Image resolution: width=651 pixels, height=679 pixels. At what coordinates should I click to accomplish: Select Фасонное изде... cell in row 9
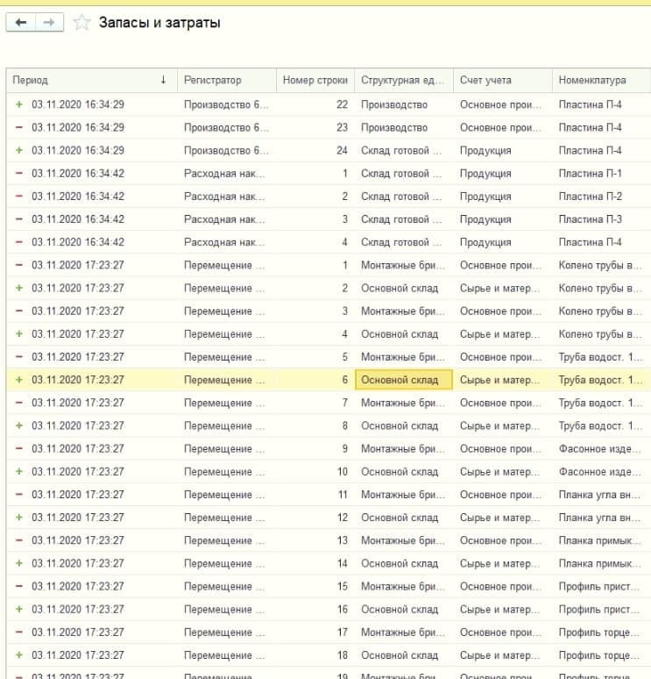601,448
